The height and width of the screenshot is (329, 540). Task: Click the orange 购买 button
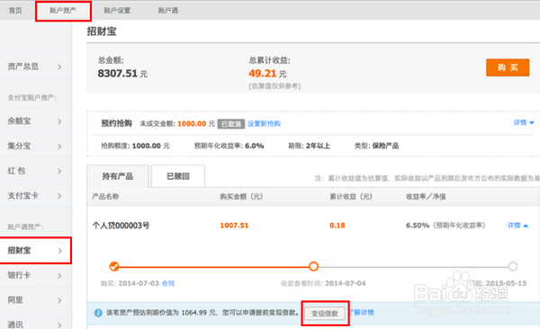point(508,67)
